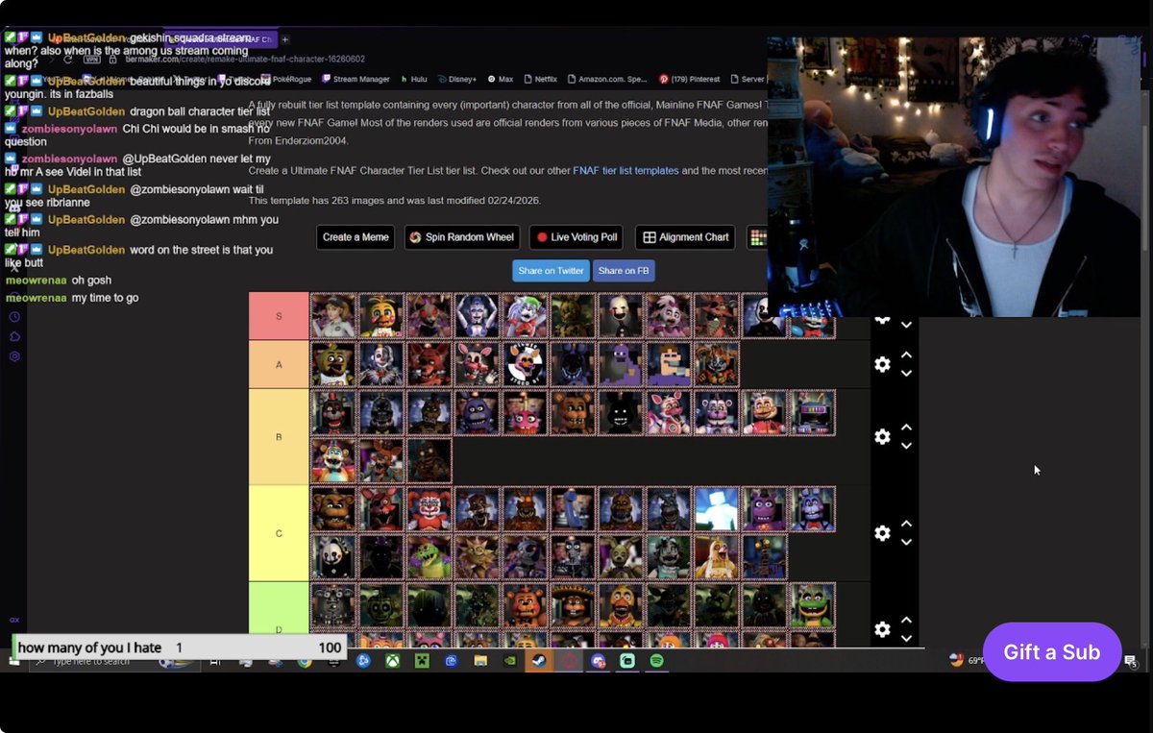Open Spotify from the taskbar
The height and width of the screenshot is (733, 1153).
click(x=657, y=661)
